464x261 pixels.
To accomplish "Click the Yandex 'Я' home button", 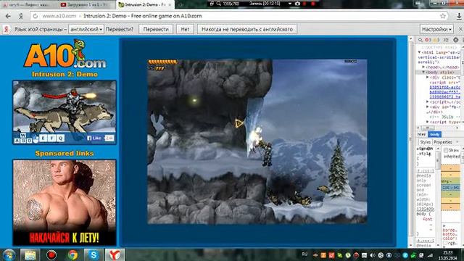I will [21, 16].
